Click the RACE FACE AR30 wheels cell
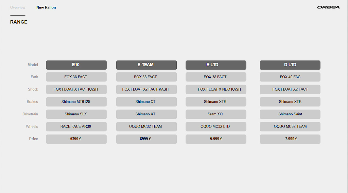Screen dimensions: 348x193 76,127
